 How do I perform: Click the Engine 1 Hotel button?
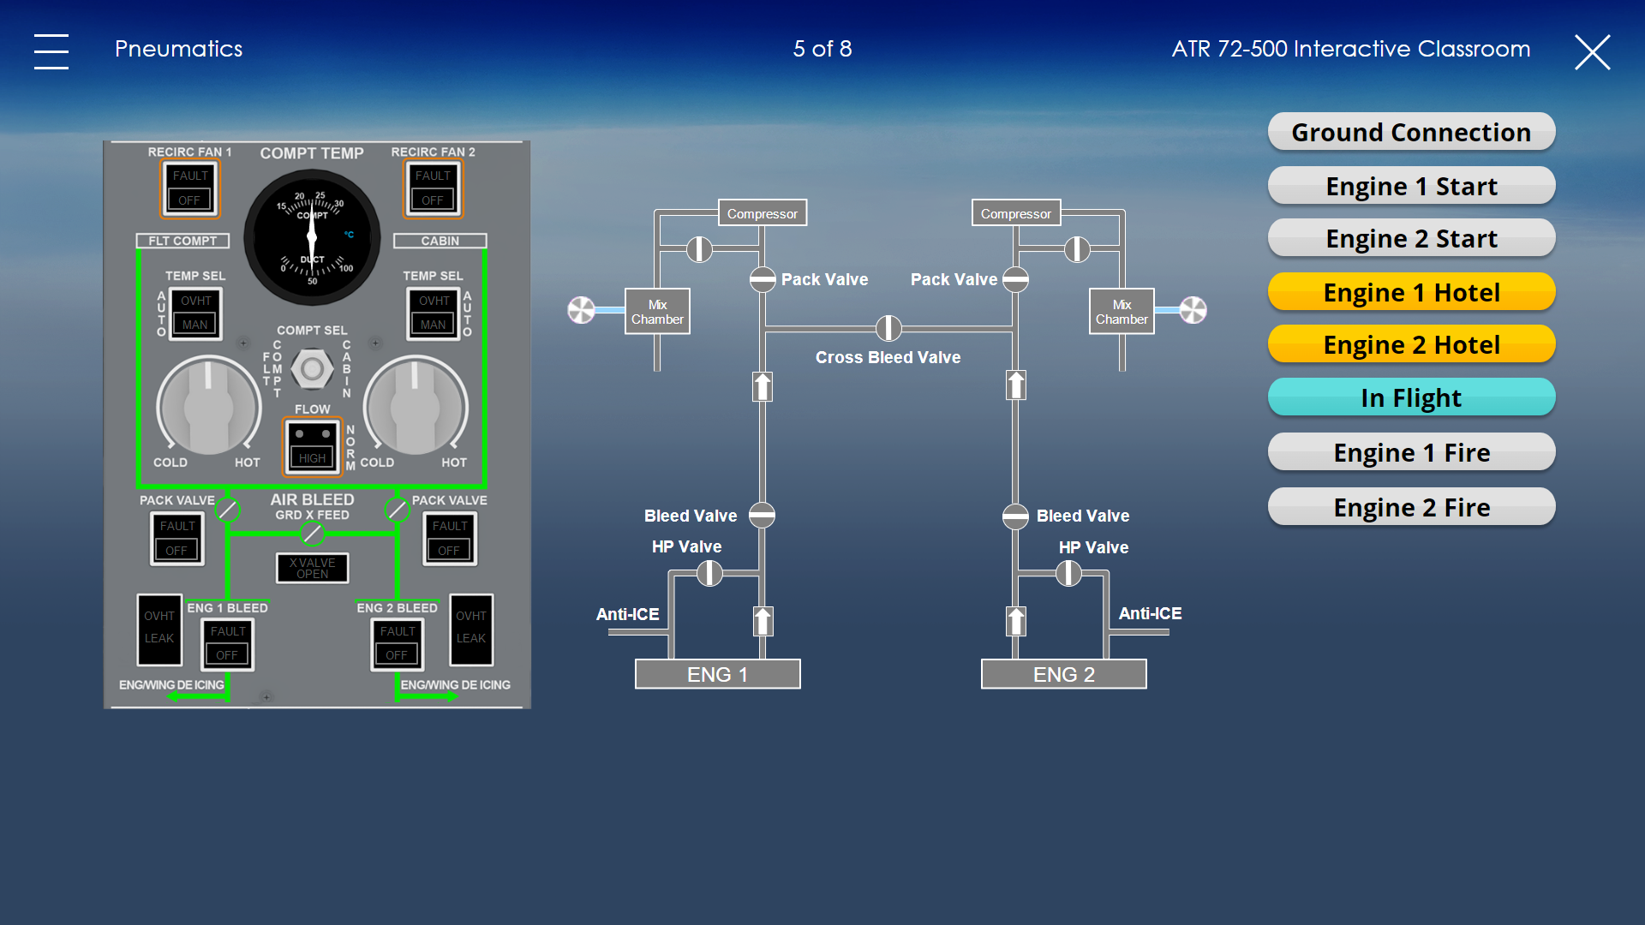click(x=1411, y=292)
